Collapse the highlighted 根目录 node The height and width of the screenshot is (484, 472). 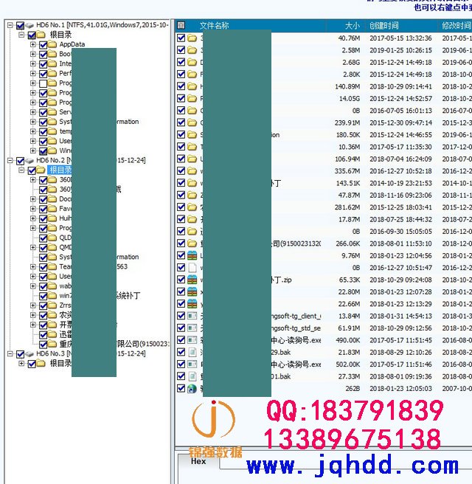[21, 170]
